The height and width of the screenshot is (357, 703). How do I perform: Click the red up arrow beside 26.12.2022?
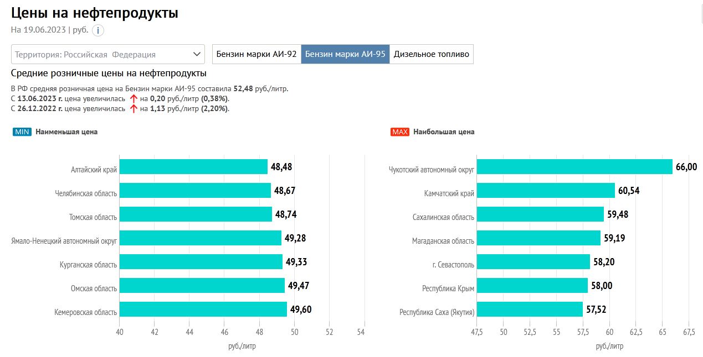click(x=133, y=108)
